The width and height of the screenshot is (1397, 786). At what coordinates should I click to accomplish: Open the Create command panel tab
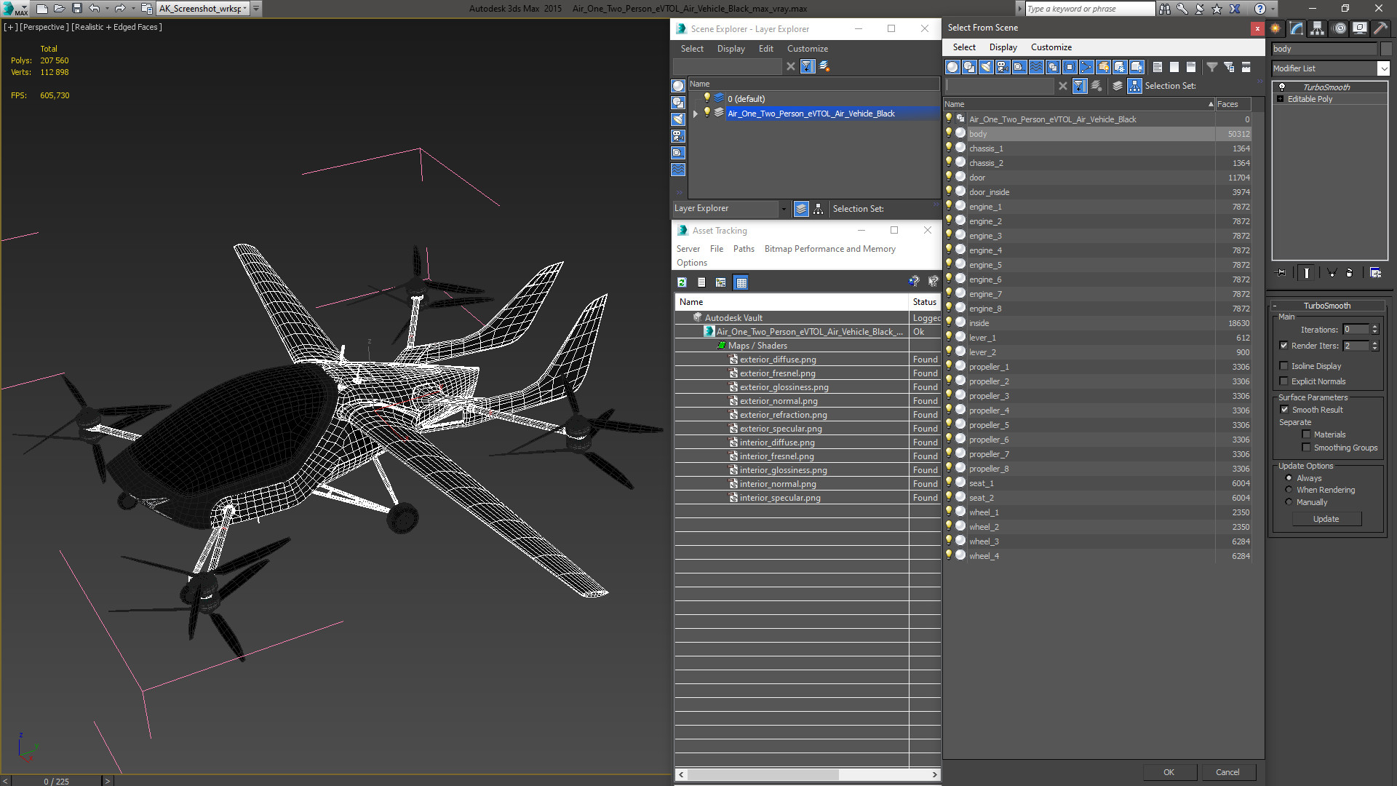[x=1275, y=28]
